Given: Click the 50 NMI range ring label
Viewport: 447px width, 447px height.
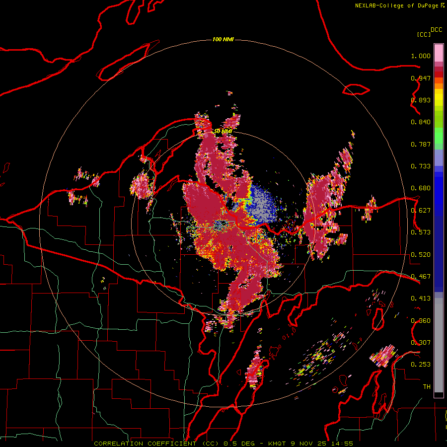Looking at the screenshot, I should pos(223,131).
